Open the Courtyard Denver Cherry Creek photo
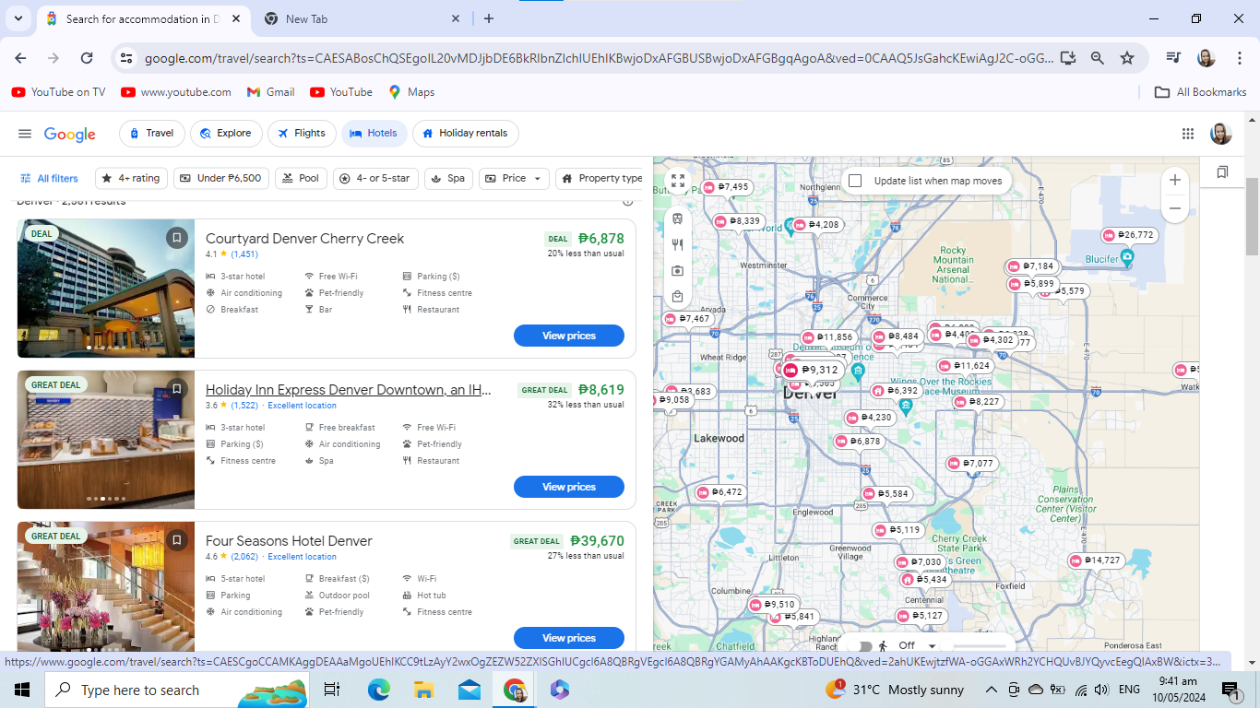The width and height of the screenshot is (1260, 708). (106, 288)
